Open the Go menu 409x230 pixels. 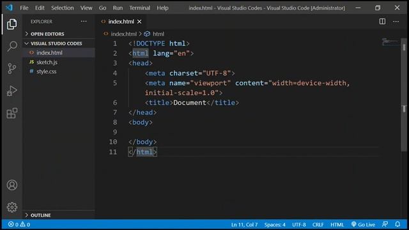102,8
